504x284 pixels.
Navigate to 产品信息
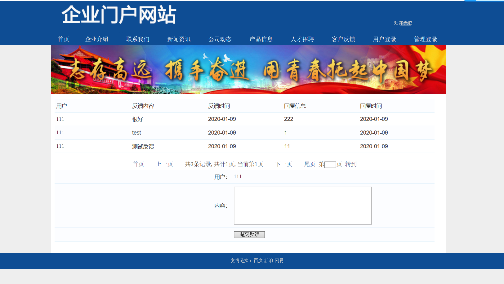click(x=261, y=39)
